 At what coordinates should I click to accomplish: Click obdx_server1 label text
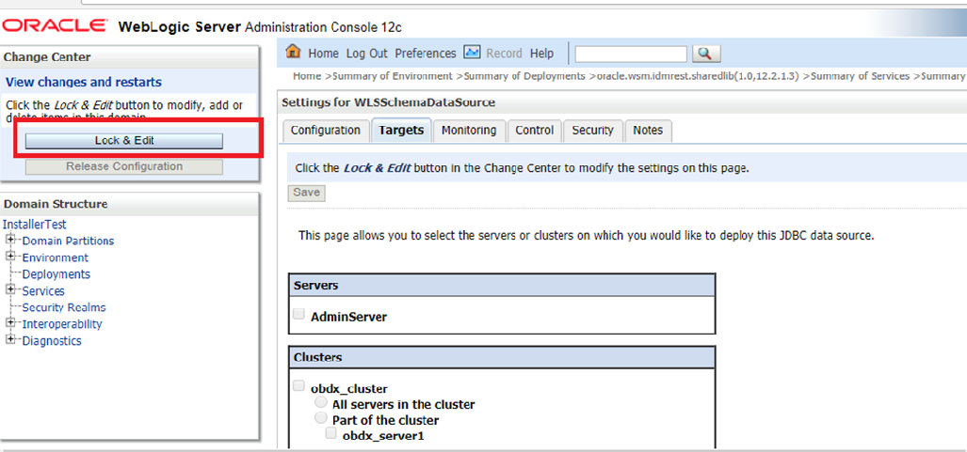383,436
